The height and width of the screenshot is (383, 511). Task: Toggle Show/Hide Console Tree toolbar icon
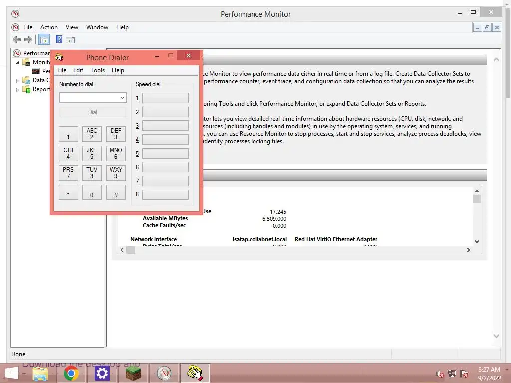click(x=44, y=40)
